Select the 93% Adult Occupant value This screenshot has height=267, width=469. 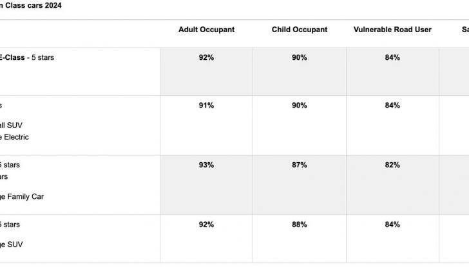(206, 165)
